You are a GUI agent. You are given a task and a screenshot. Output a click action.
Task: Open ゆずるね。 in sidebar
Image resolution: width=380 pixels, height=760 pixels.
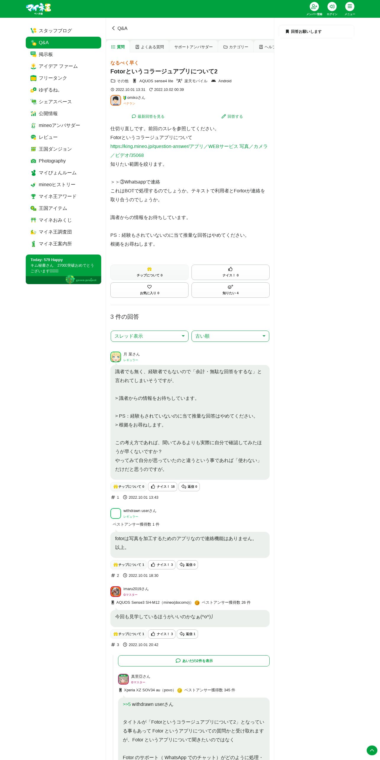[63, 90]
